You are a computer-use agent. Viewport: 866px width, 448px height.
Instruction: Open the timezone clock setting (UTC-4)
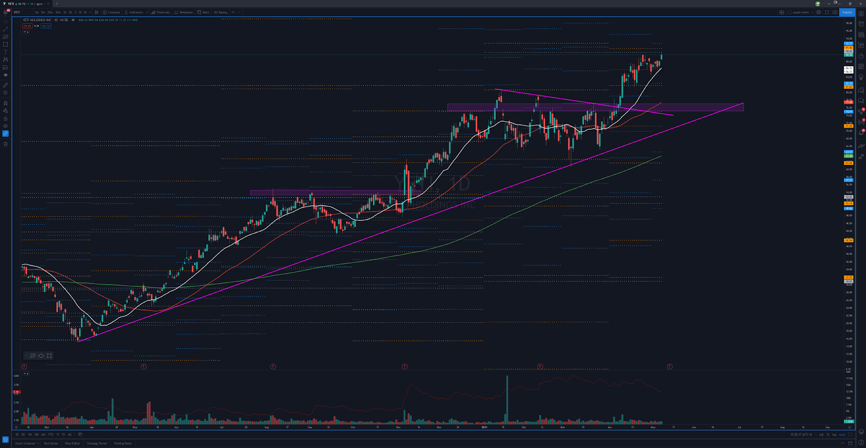click(x=801, y=434)
